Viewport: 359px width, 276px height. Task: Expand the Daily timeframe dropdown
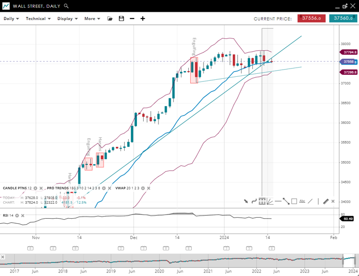(11, 18)
